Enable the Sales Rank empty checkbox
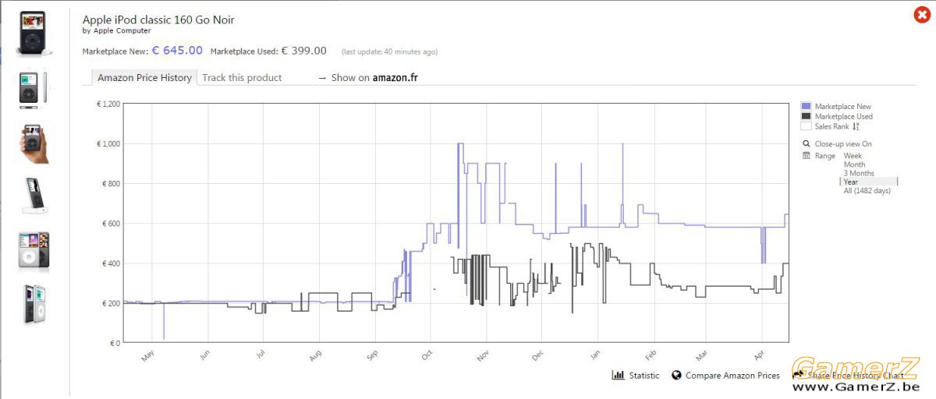936x399 pixels. point(806,126)
